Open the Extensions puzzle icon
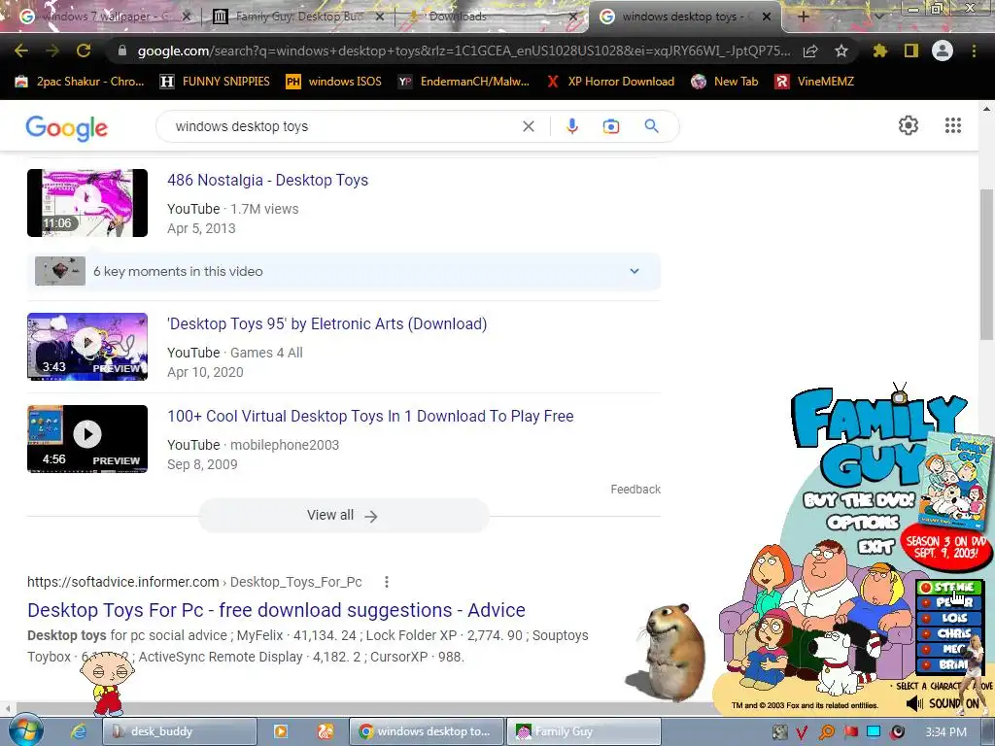 click(x=880, y=51)
